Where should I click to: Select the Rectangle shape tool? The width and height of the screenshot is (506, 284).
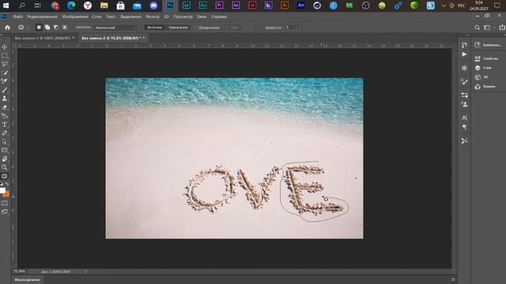(x=5, y=151)
